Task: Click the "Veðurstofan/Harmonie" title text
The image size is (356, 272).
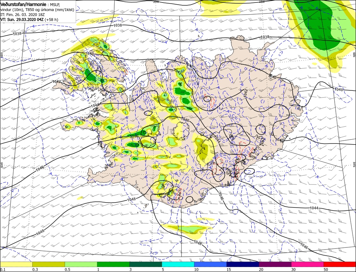Action: [x=23, y=5]
